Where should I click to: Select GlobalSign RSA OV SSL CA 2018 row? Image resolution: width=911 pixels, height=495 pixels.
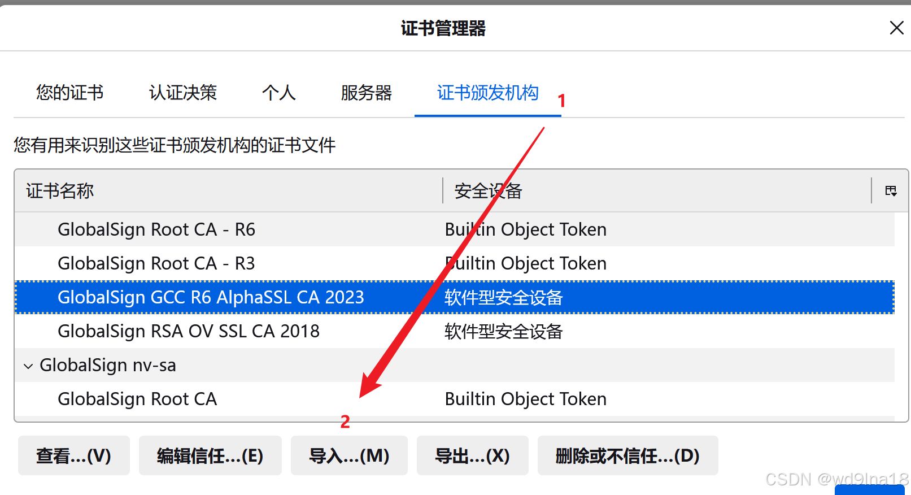pos(455,331)
